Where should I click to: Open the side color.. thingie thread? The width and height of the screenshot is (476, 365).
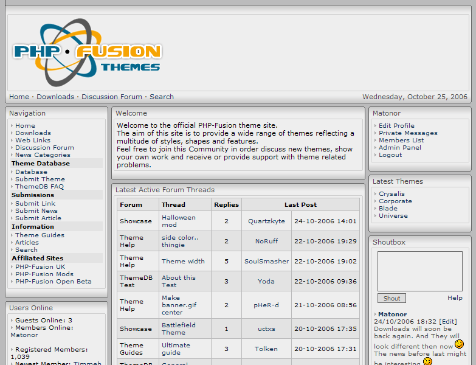point(180,241)
